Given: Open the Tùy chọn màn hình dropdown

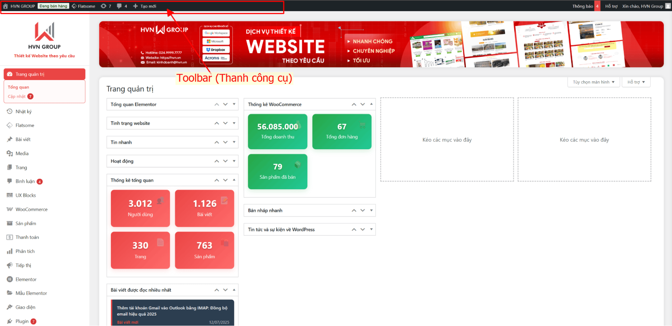Looking at the screenshot, I should [593, 82].
